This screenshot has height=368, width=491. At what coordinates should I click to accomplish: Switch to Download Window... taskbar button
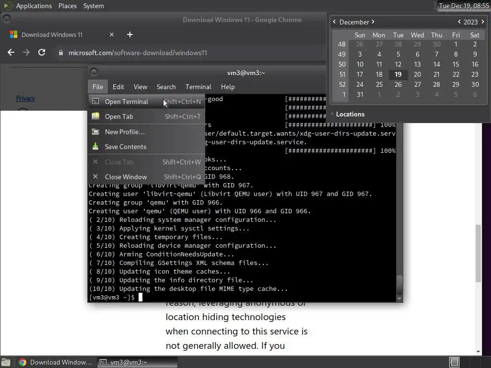(x=56, y=362)
